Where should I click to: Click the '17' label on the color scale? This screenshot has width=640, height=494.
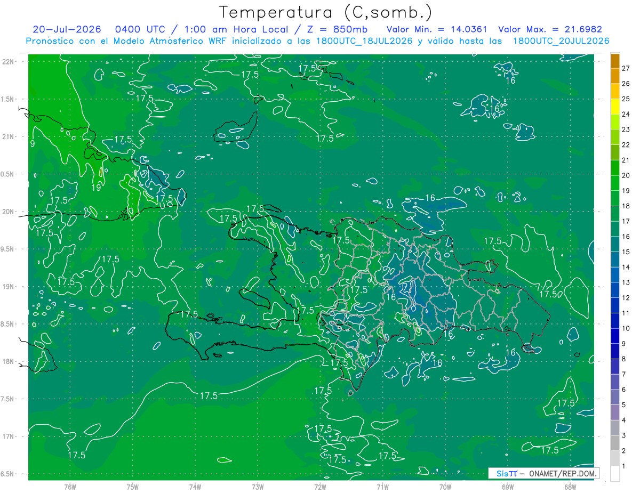626,221
